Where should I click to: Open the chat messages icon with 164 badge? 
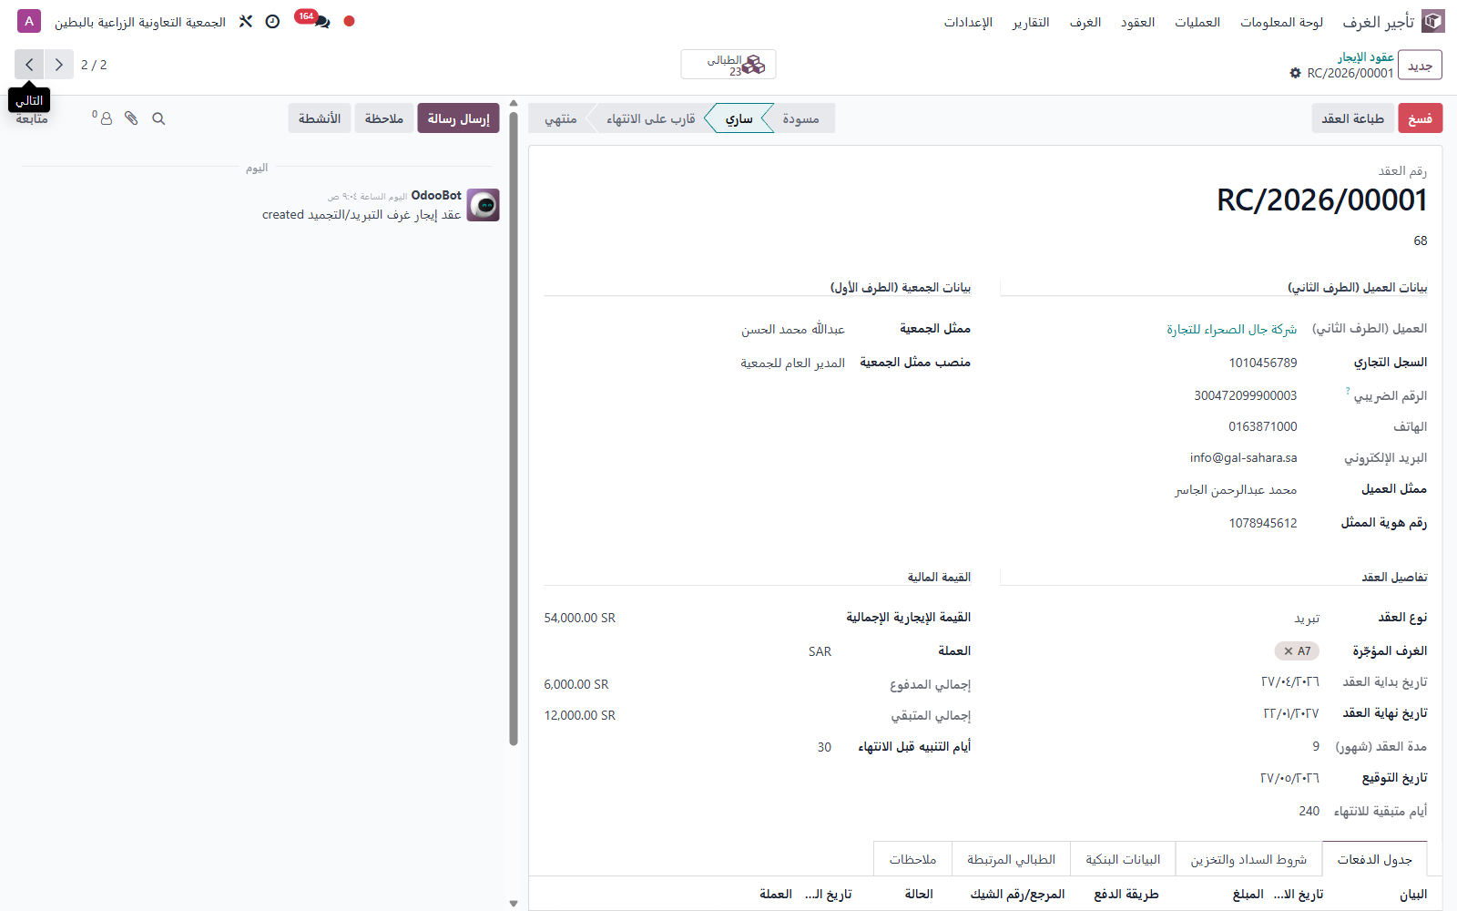[x=321, y=21]
